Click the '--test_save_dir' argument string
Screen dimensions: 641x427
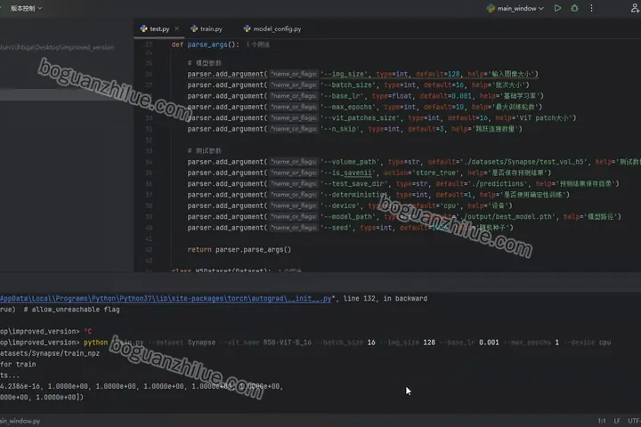tap(354, 184)
